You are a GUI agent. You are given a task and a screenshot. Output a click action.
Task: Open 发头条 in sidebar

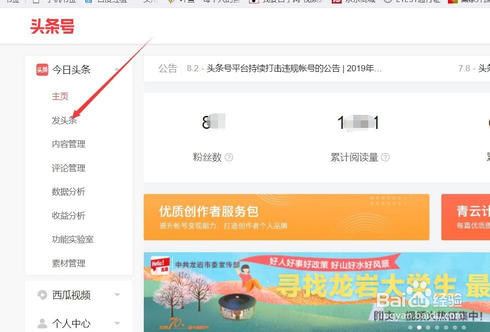coord(64,120)
